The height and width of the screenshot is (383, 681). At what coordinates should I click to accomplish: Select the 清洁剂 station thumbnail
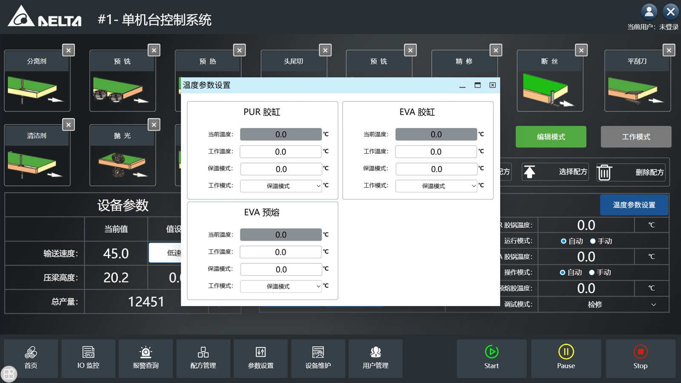click(36, 165)
